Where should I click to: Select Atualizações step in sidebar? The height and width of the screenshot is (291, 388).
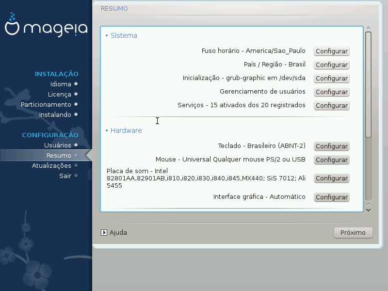[51, 165]
